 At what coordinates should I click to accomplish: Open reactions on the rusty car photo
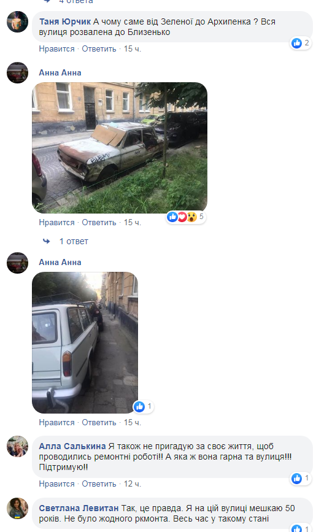tap(186, 217)
